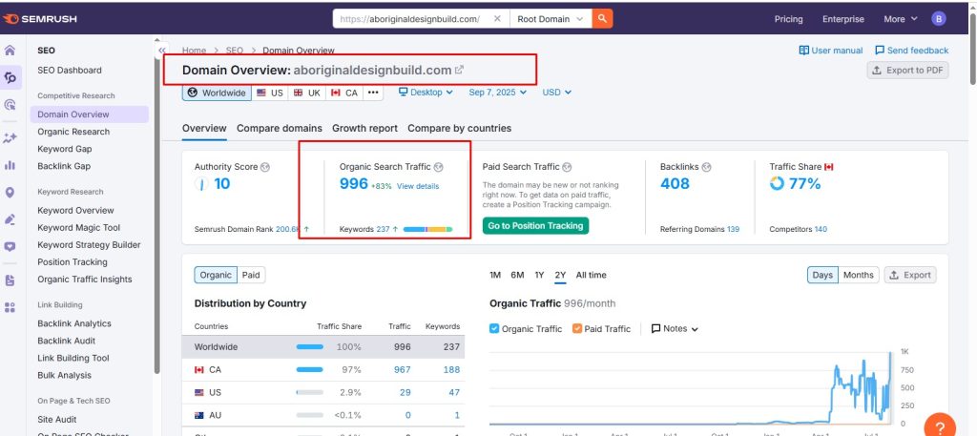The image size is (977, 436).
Task: Clear the domain search field with X
Action: click(x=496, y=19)
